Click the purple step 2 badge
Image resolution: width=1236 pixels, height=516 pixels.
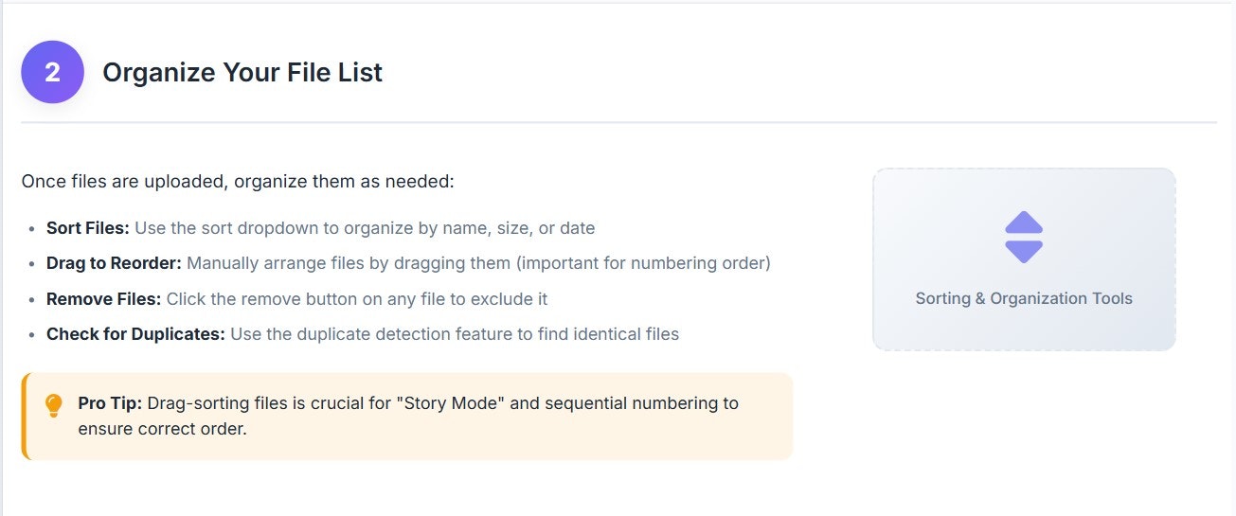(x=53, y=72)
